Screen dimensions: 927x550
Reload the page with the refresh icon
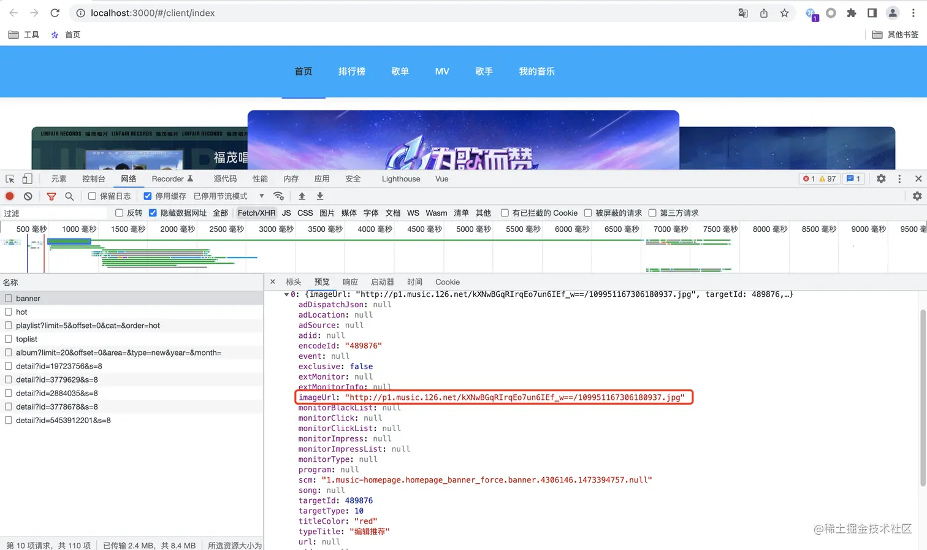pyautogui.click(x=55, y=13)
